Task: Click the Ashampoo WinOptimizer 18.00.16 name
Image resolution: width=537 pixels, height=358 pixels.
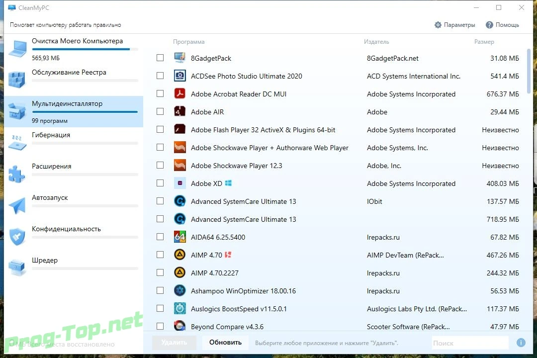Action: point(243,291)
